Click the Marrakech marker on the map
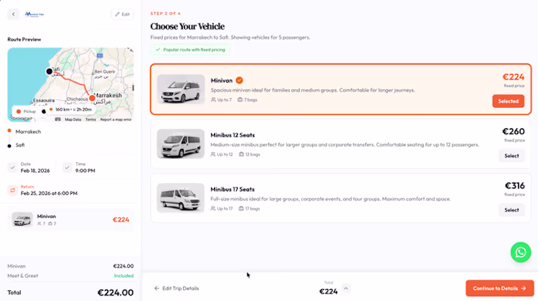This screenshot has width=538, height=301. [x=92, y=98]
